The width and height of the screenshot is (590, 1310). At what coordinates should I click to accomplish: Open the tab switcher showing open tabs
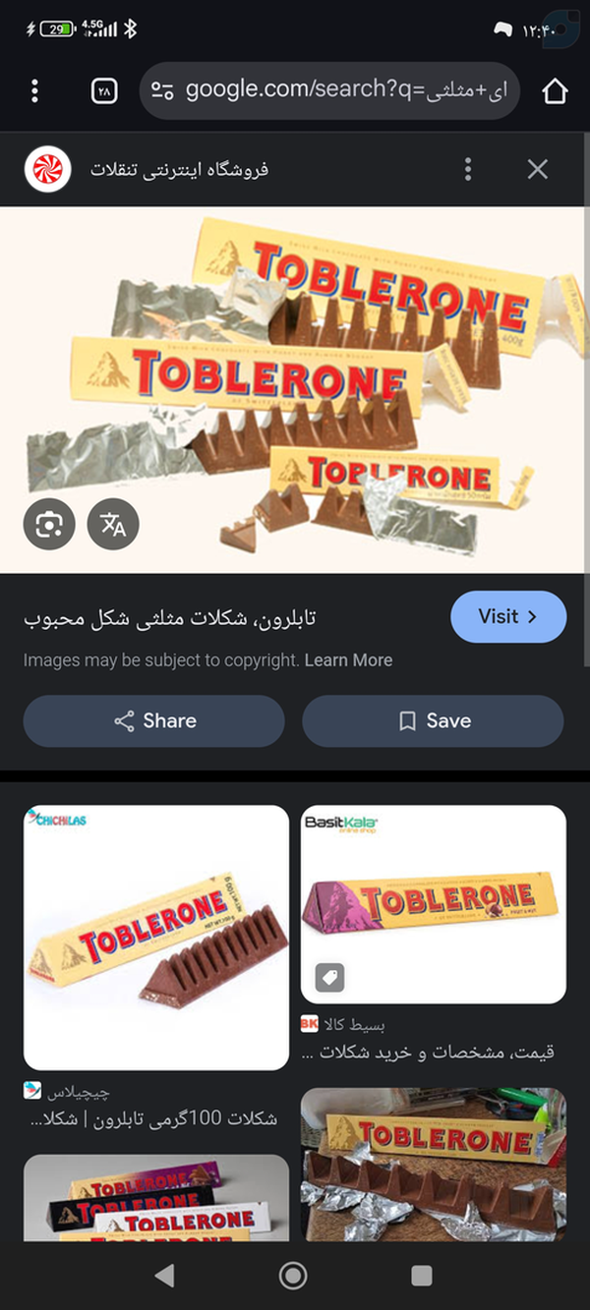point(103,91)
